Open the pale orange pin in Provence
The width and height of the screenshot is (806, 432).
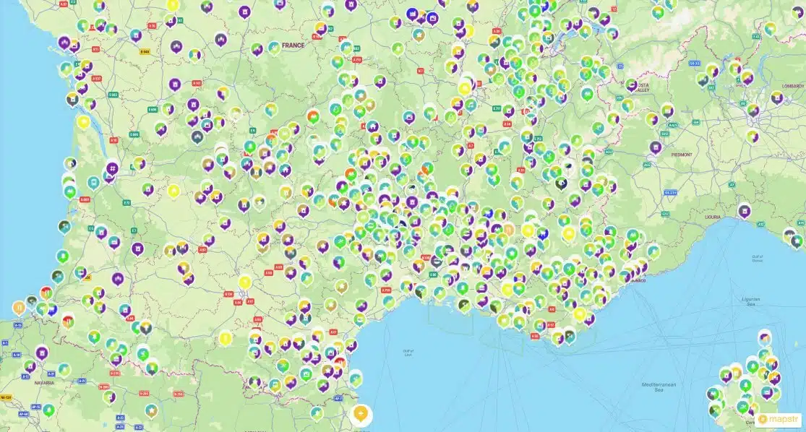(x=508, y=229)
